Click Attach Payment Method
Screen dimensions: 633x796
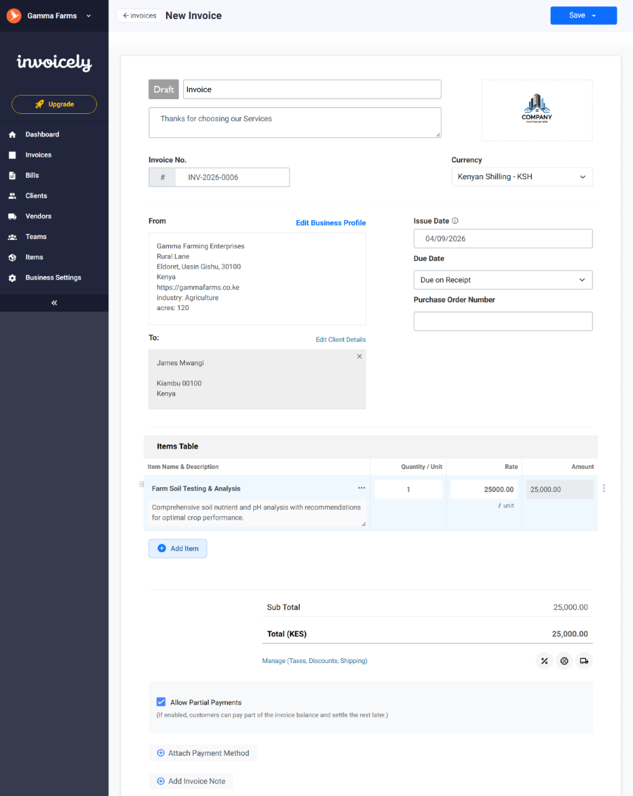click(203, 753)
